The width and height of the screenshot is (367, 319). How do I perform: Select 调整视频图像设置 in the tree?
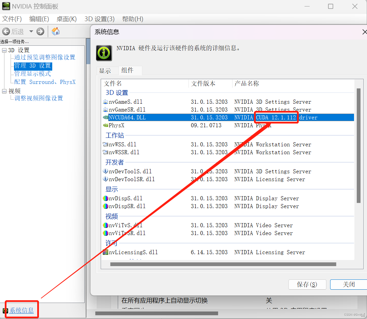click(39, 98)
